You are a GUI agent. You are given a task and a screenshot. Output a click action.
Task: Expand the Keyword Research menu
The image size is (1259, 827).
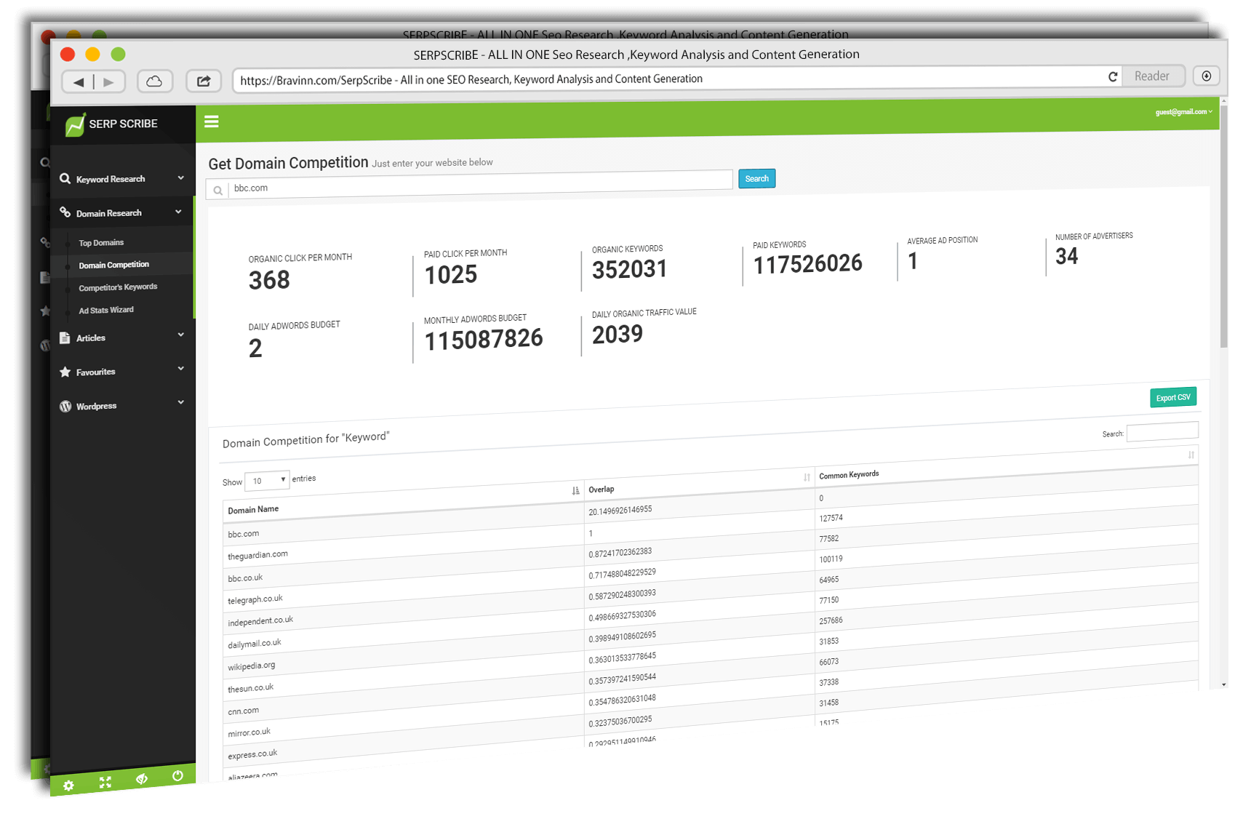click(121, 179)
